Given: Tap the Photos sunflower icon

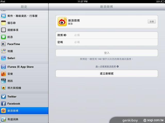Looking at the screenshot, I should click(x=3, y=88).
